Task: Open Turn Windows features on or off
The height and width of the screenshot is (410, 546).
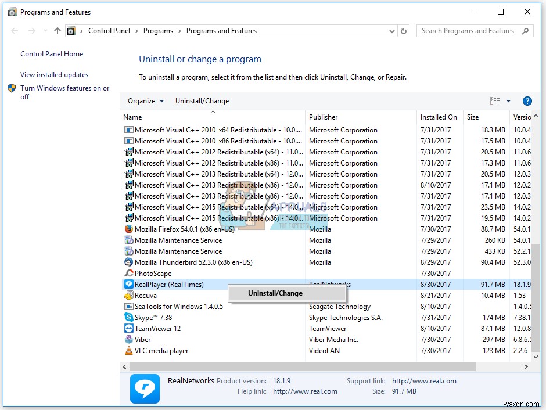Action: 65,92
